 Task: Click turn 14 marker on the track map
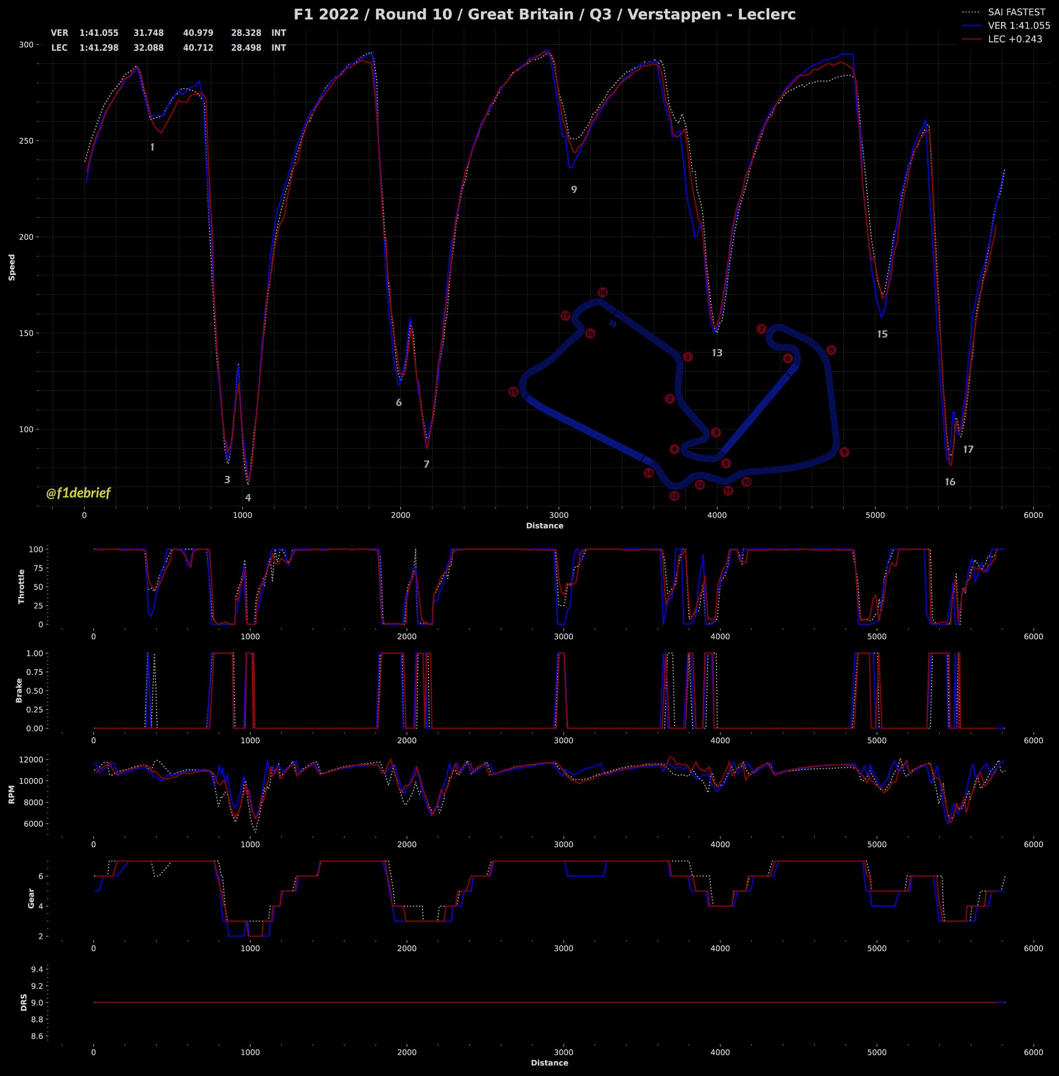[649, 473]
